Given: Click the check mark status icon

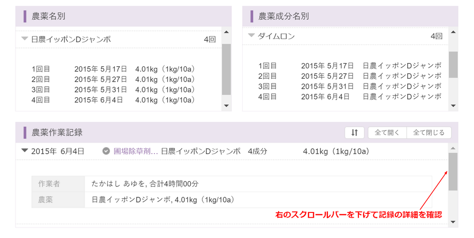Looking at the screenshot, I should point(106,152).
